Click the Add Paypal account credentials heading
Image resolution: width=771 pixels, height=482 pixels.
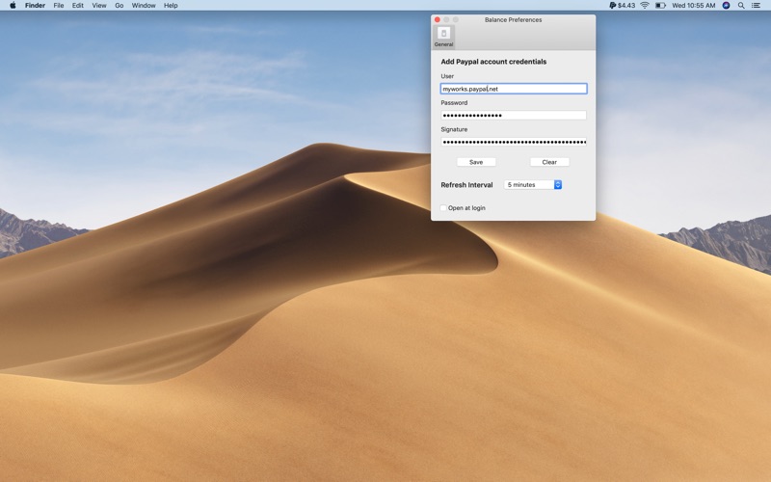493,62
